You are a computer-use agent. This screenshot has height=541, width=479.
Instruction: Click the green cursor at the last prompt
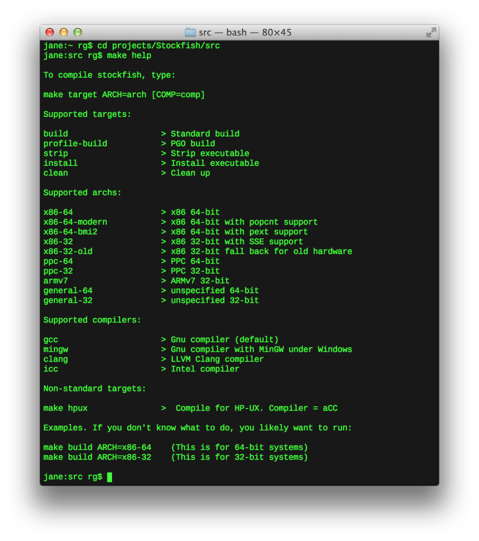coord(109,477)
